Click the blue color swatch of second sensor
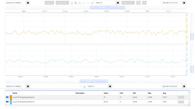The width and height of the screenshot is (195, 109). tap(11, 102)
